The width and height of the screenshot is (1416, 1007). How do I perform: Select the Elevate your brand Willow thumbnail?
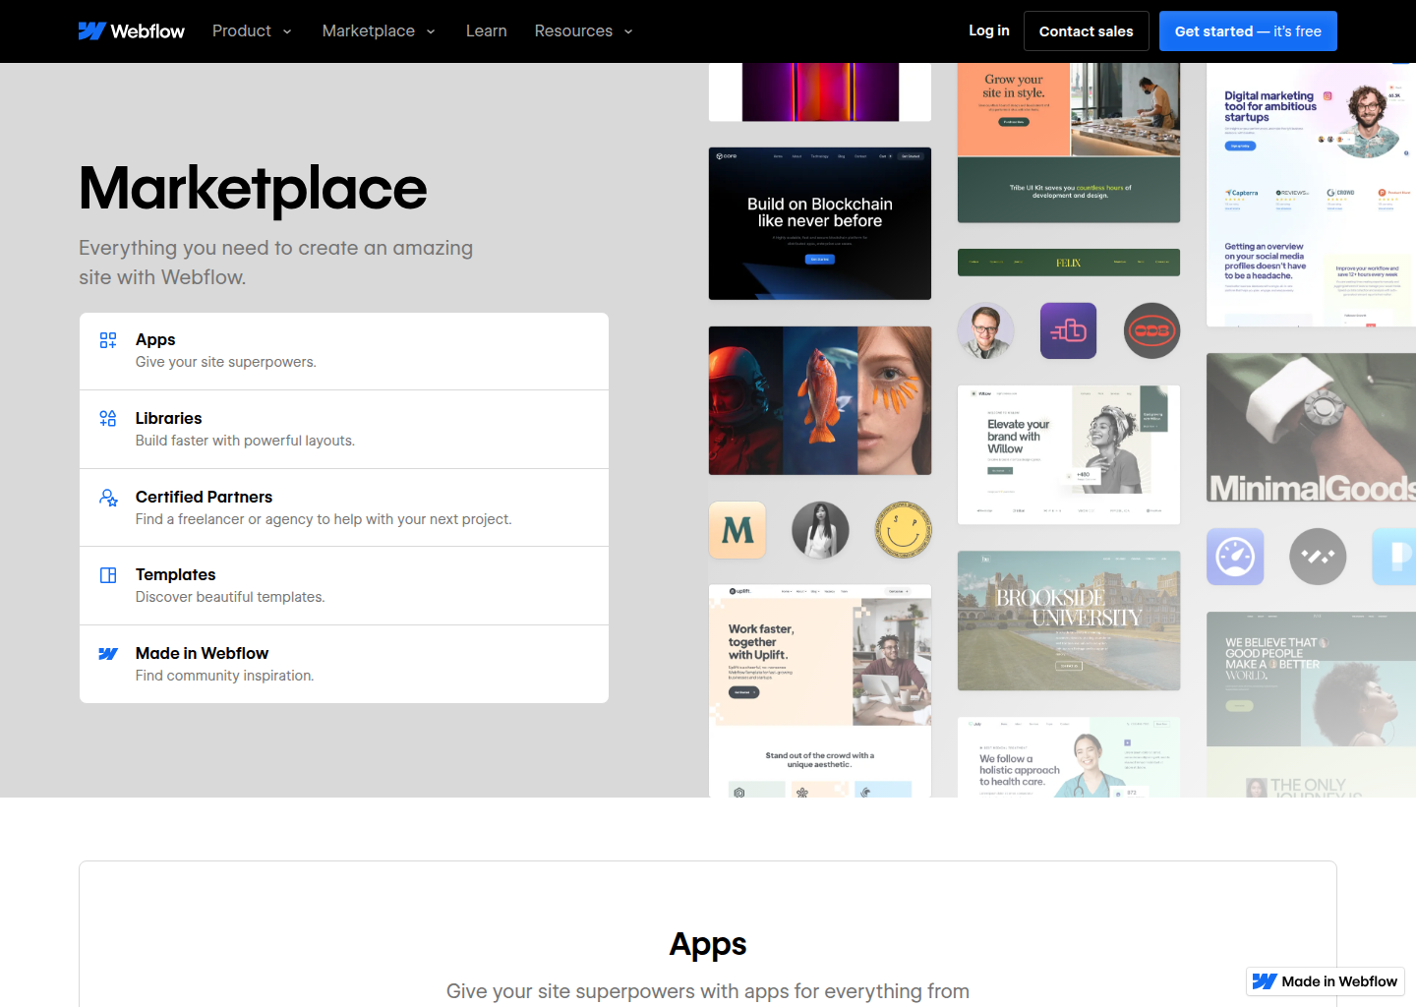[1068, 454]
